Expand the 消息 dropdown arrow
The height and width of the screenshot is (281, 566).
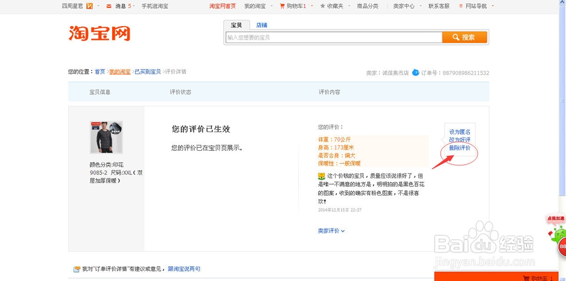pyautogui.click(x=135, y=6)
